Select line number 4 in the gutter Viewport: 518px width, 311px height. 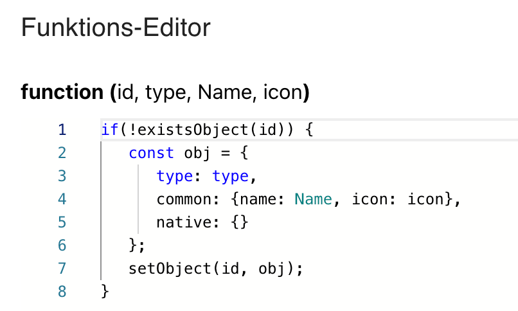pos(62,199)
